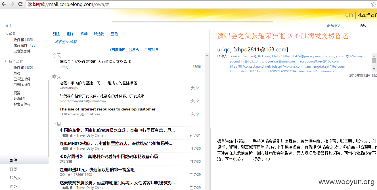Collapse the 今天 message group

click(x=56, y=55)
